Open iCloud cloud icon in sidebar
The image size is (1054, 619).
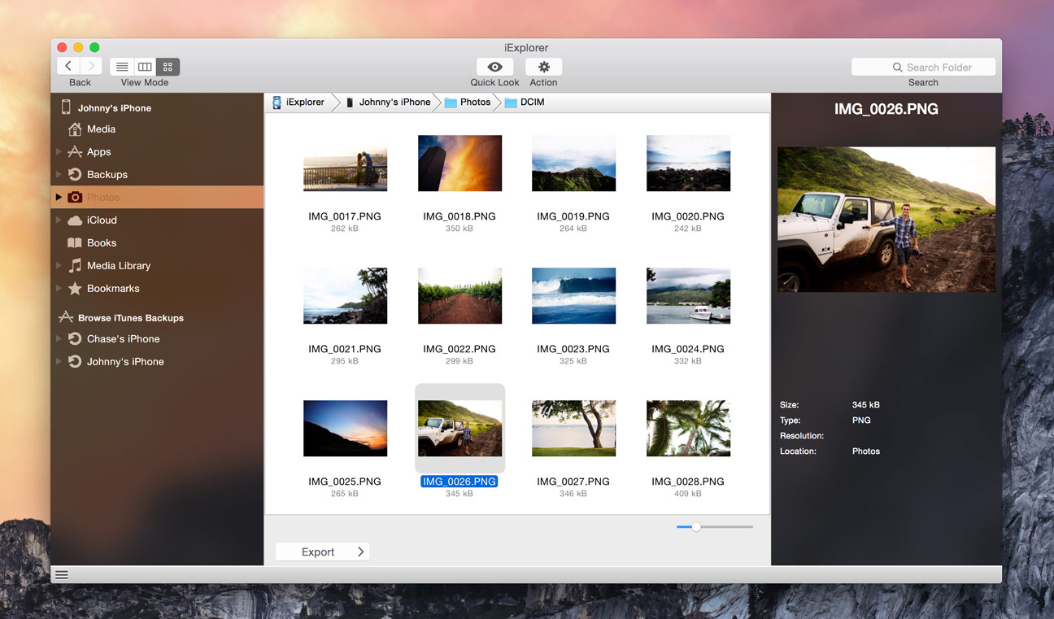[75, 220]
